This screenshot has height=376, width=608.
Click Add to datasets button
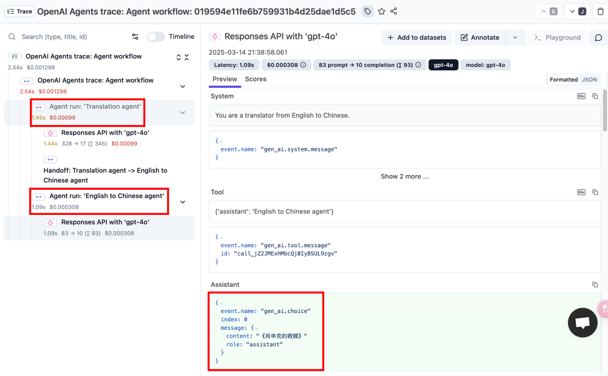[x=417, y=38]
